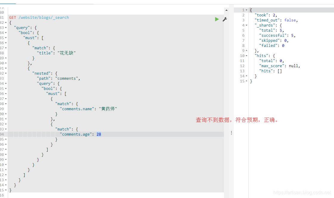Screen dimensions: 334x198
Task: Click the editor scroll-up arrow
Action: [226, 10]
